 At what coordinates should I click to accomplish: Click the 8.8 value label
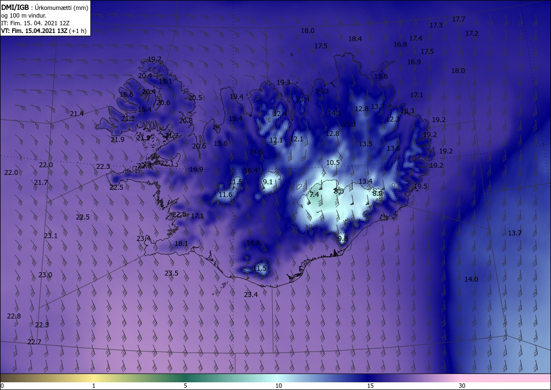377,193
